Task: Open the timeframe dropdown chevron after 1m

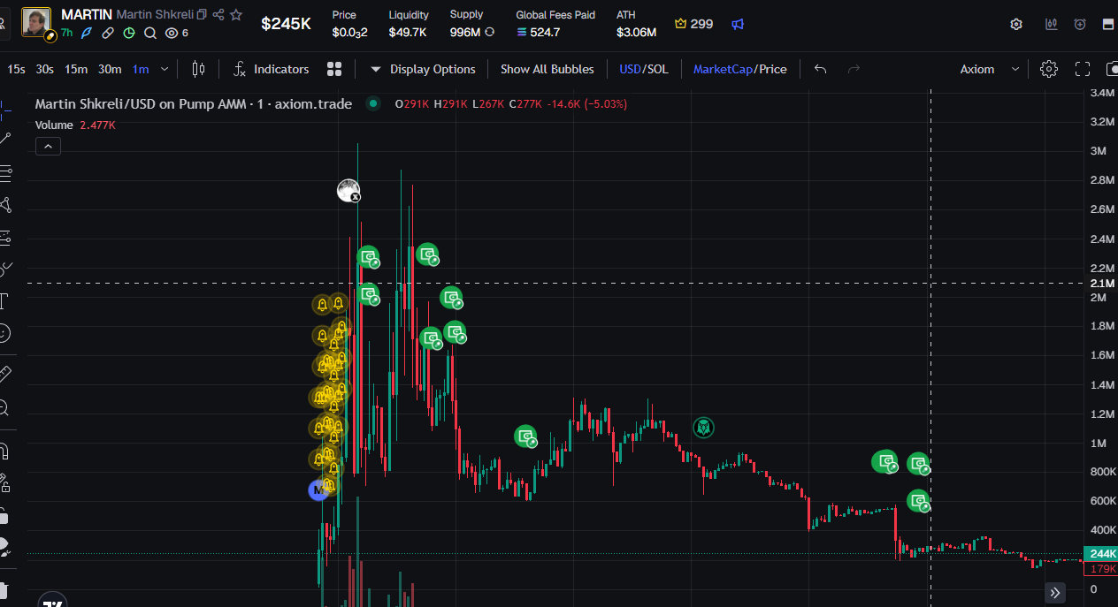Action: [x=165, y=69]
